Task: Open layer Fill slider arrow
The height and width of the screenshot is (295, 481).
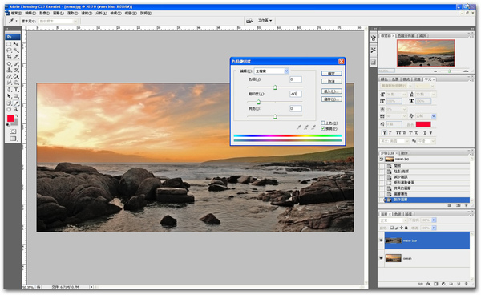Action: pyautogui.click(x=434, y=228)
